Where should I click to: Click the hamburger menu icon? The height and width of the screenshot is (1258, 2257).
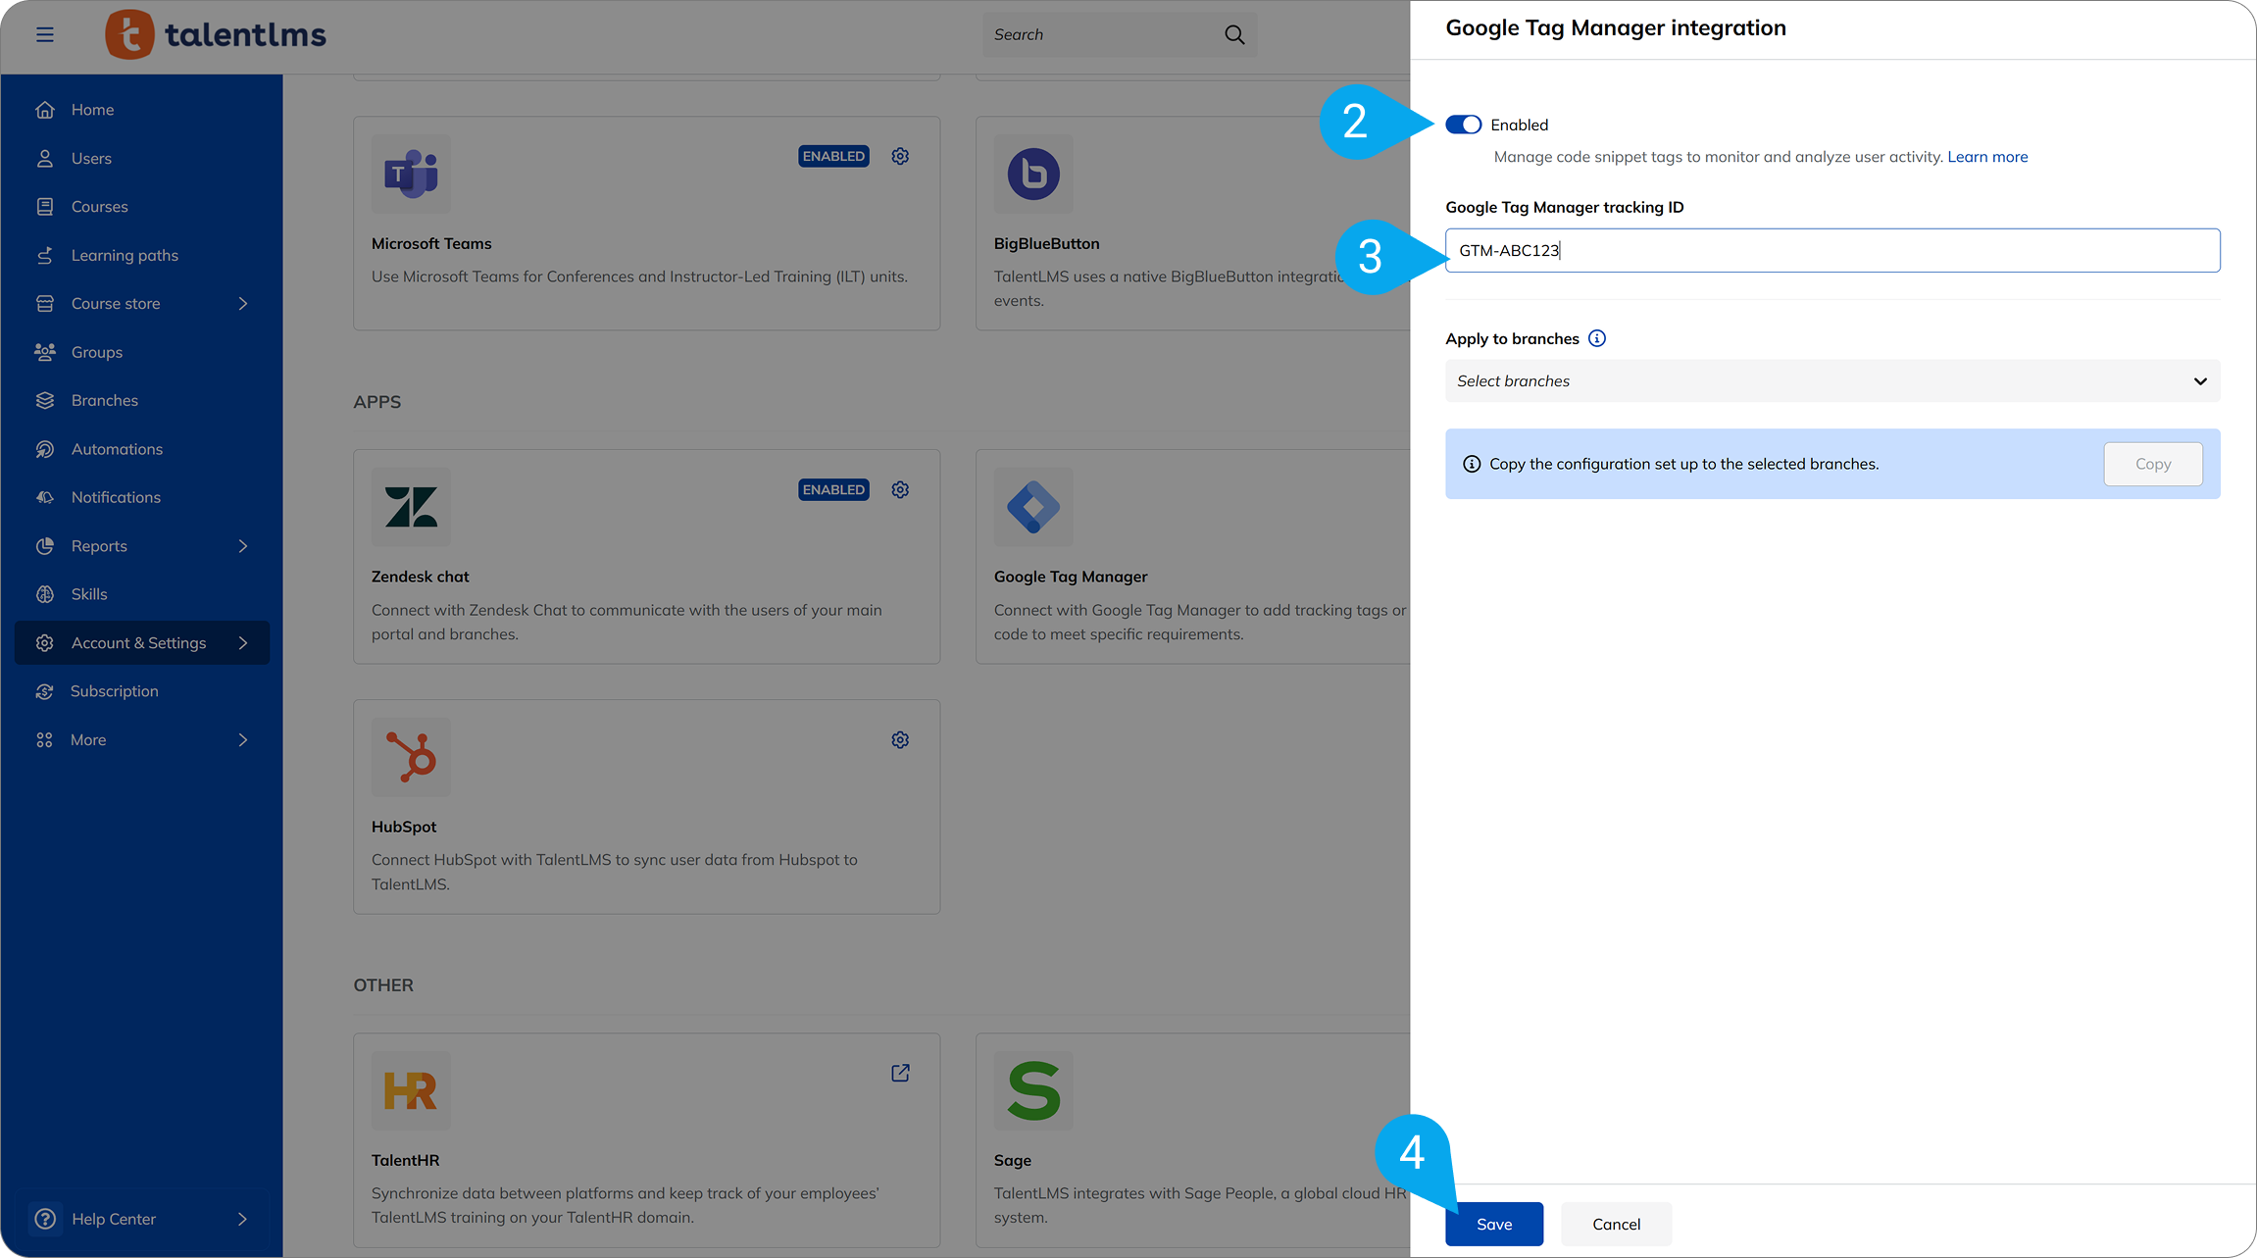point(45,34)
